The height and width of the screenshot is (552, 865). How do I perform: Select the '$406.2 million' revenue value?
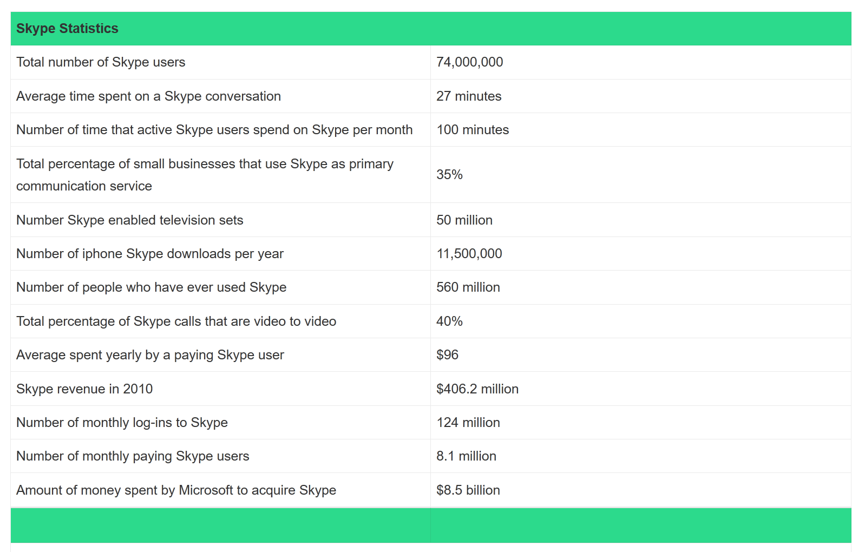click(x=477, y=389)
